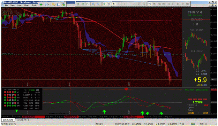Screen dimensions: 218x126
Task: Open the Profiles toolbar icon
Action: [46, 5]
